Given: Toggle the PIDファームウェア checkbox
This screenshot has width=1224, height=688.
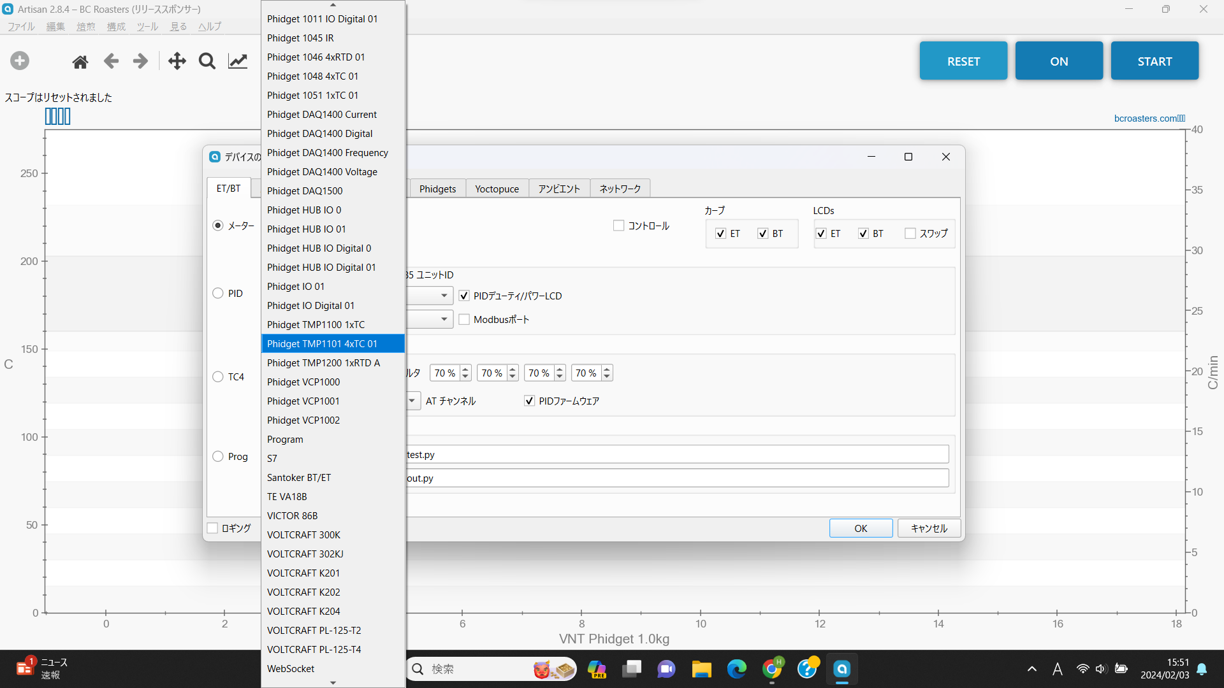Looking at the screenshot, I should pyautogui.click(x=529, y=401).
